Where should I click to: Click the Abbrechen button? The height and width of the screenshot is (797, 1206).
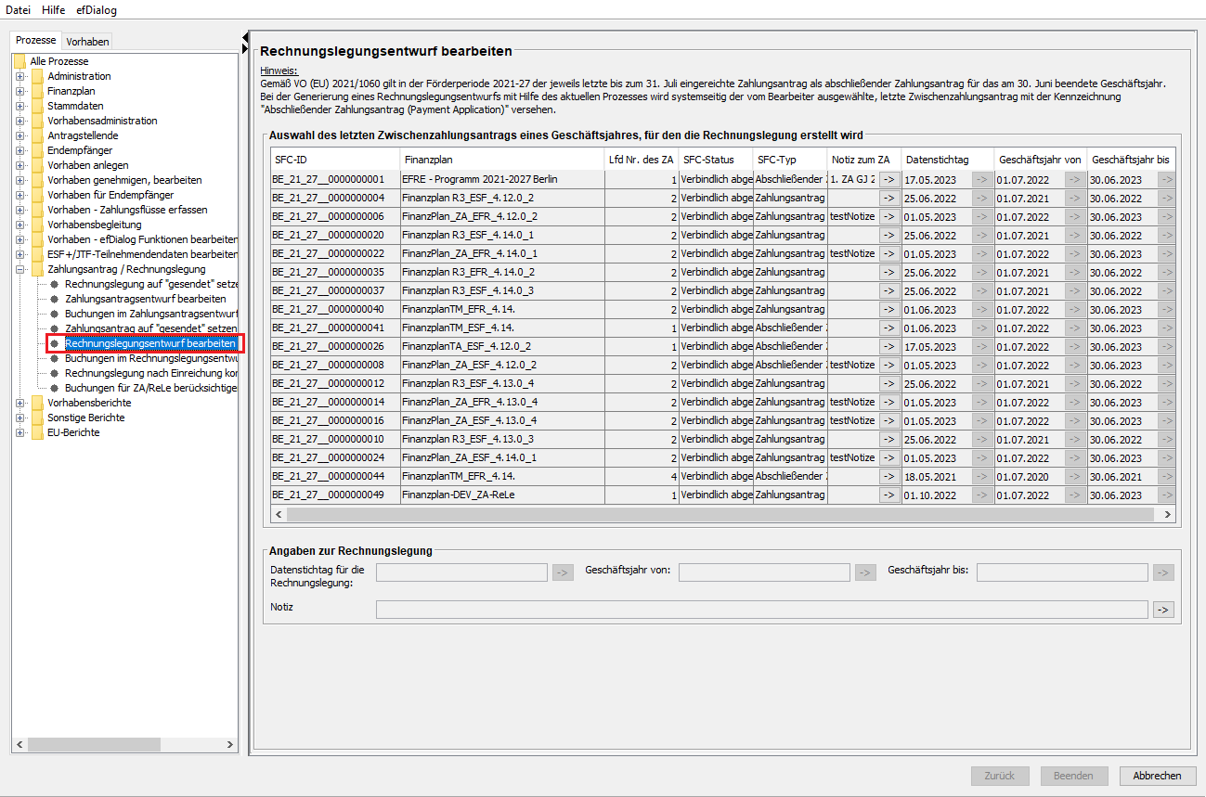click(x=1157, y=776)
